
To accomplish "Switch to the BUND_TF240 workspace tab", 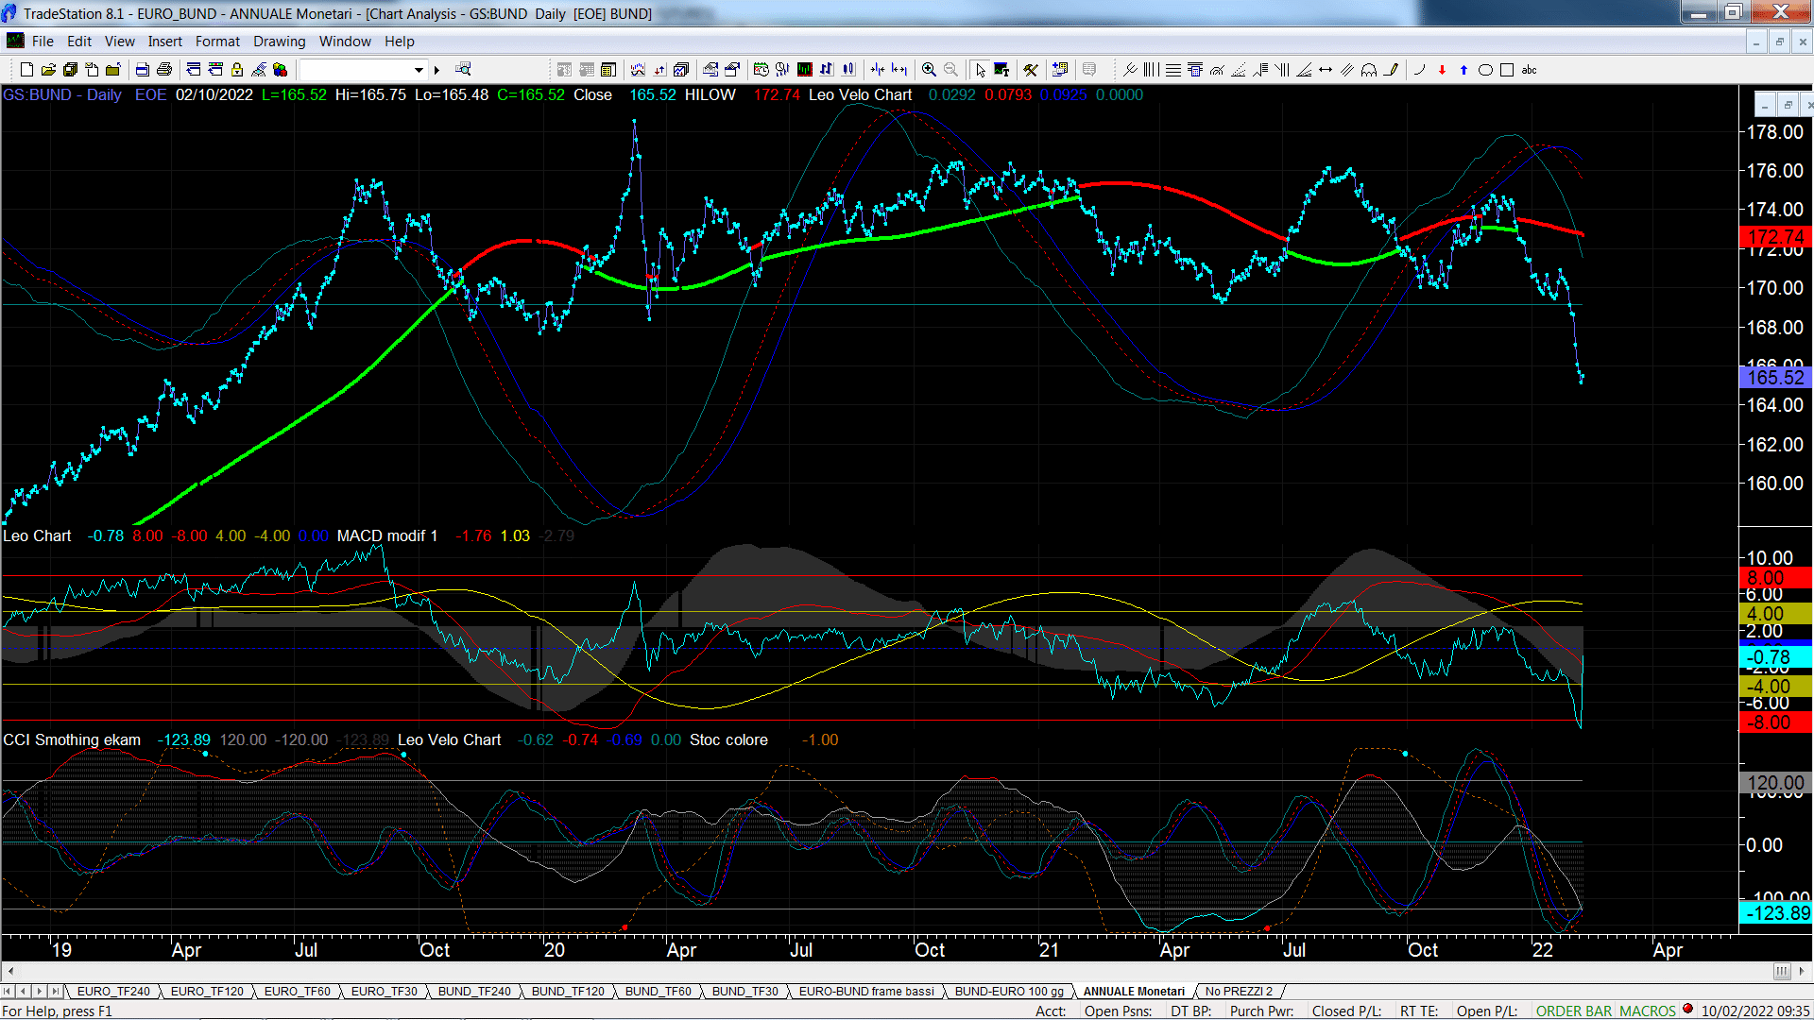I will pyautogui.click(x=474, y=992).
